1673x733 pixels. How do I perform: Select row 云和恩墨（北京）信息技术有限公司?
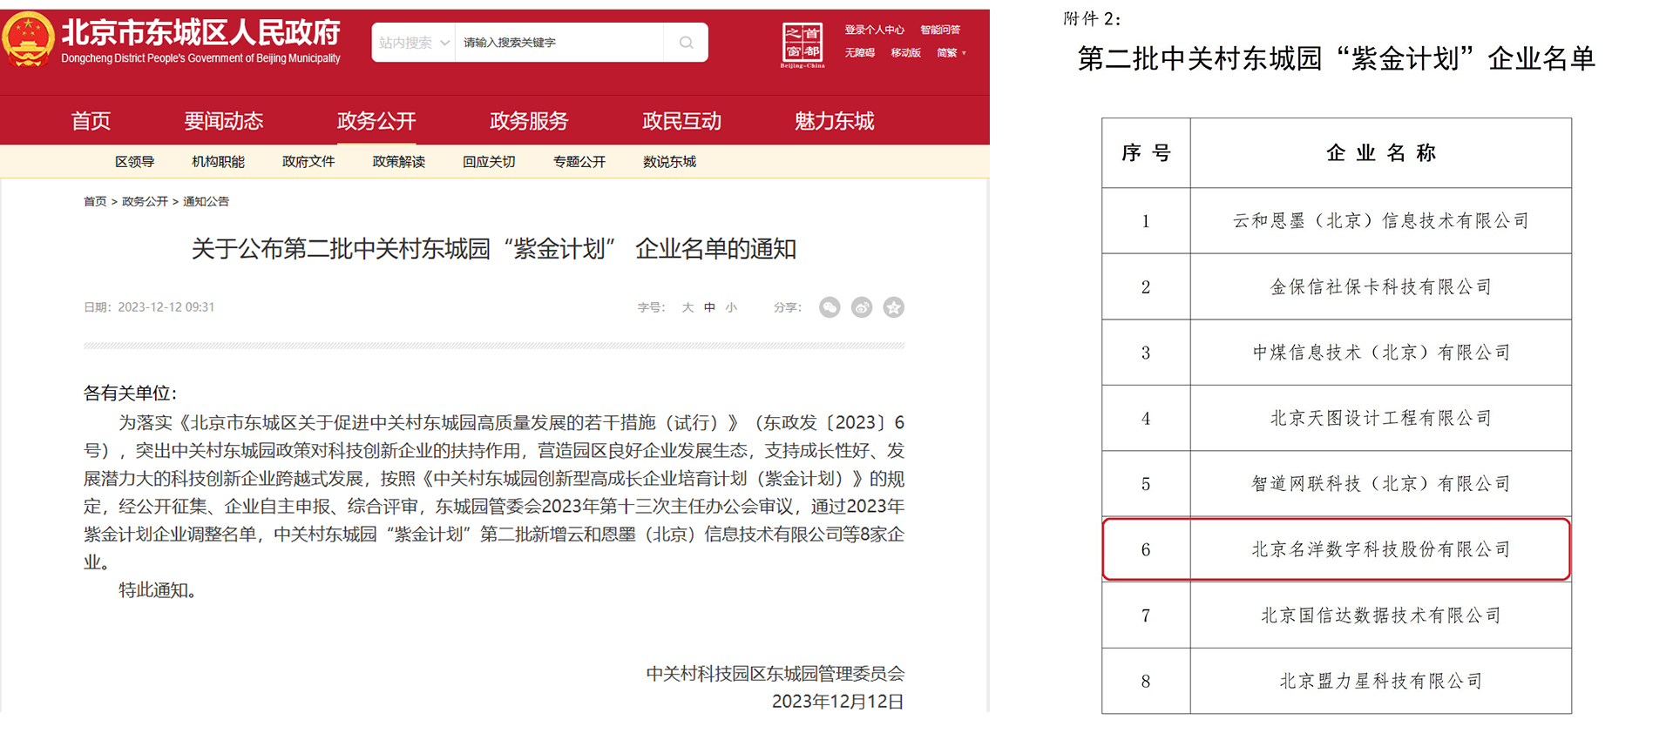coord(1337,221)
